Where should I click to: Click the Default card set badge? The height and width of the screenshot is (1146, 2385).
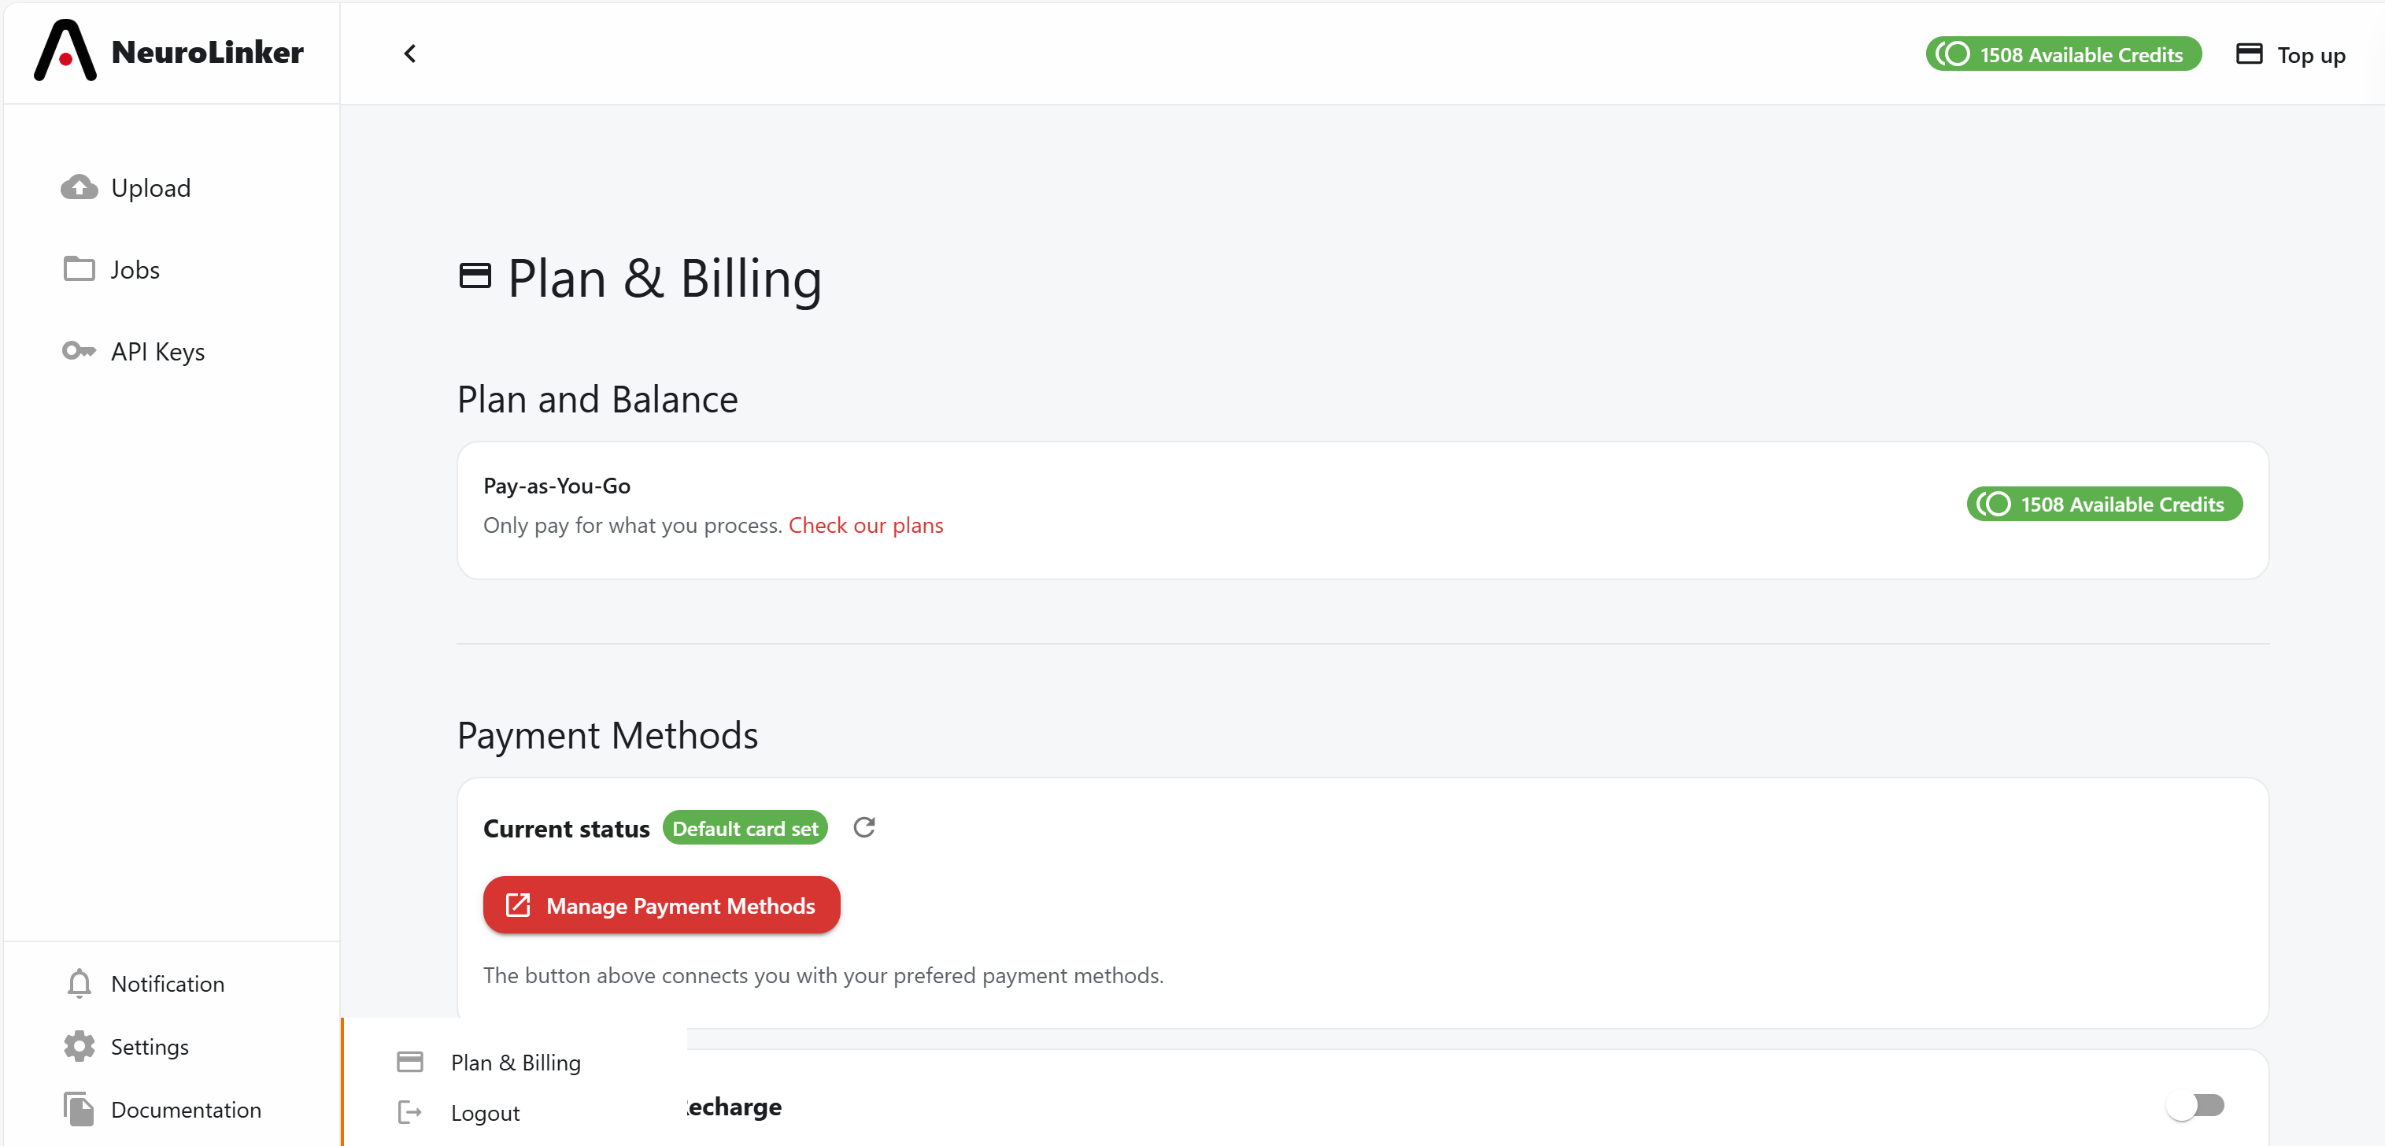pos(745,827)
